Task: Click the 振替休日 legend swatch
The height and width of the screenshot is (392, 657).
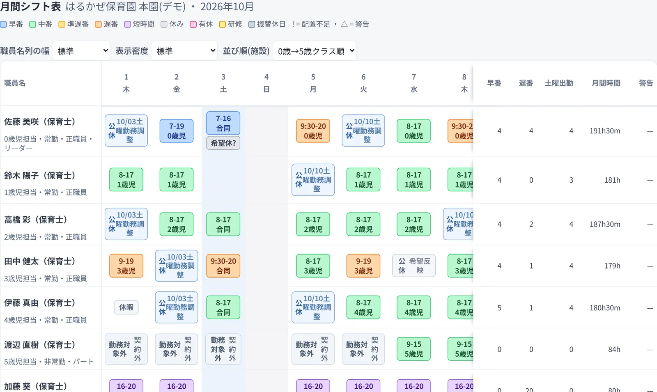Action: [252, 24]
